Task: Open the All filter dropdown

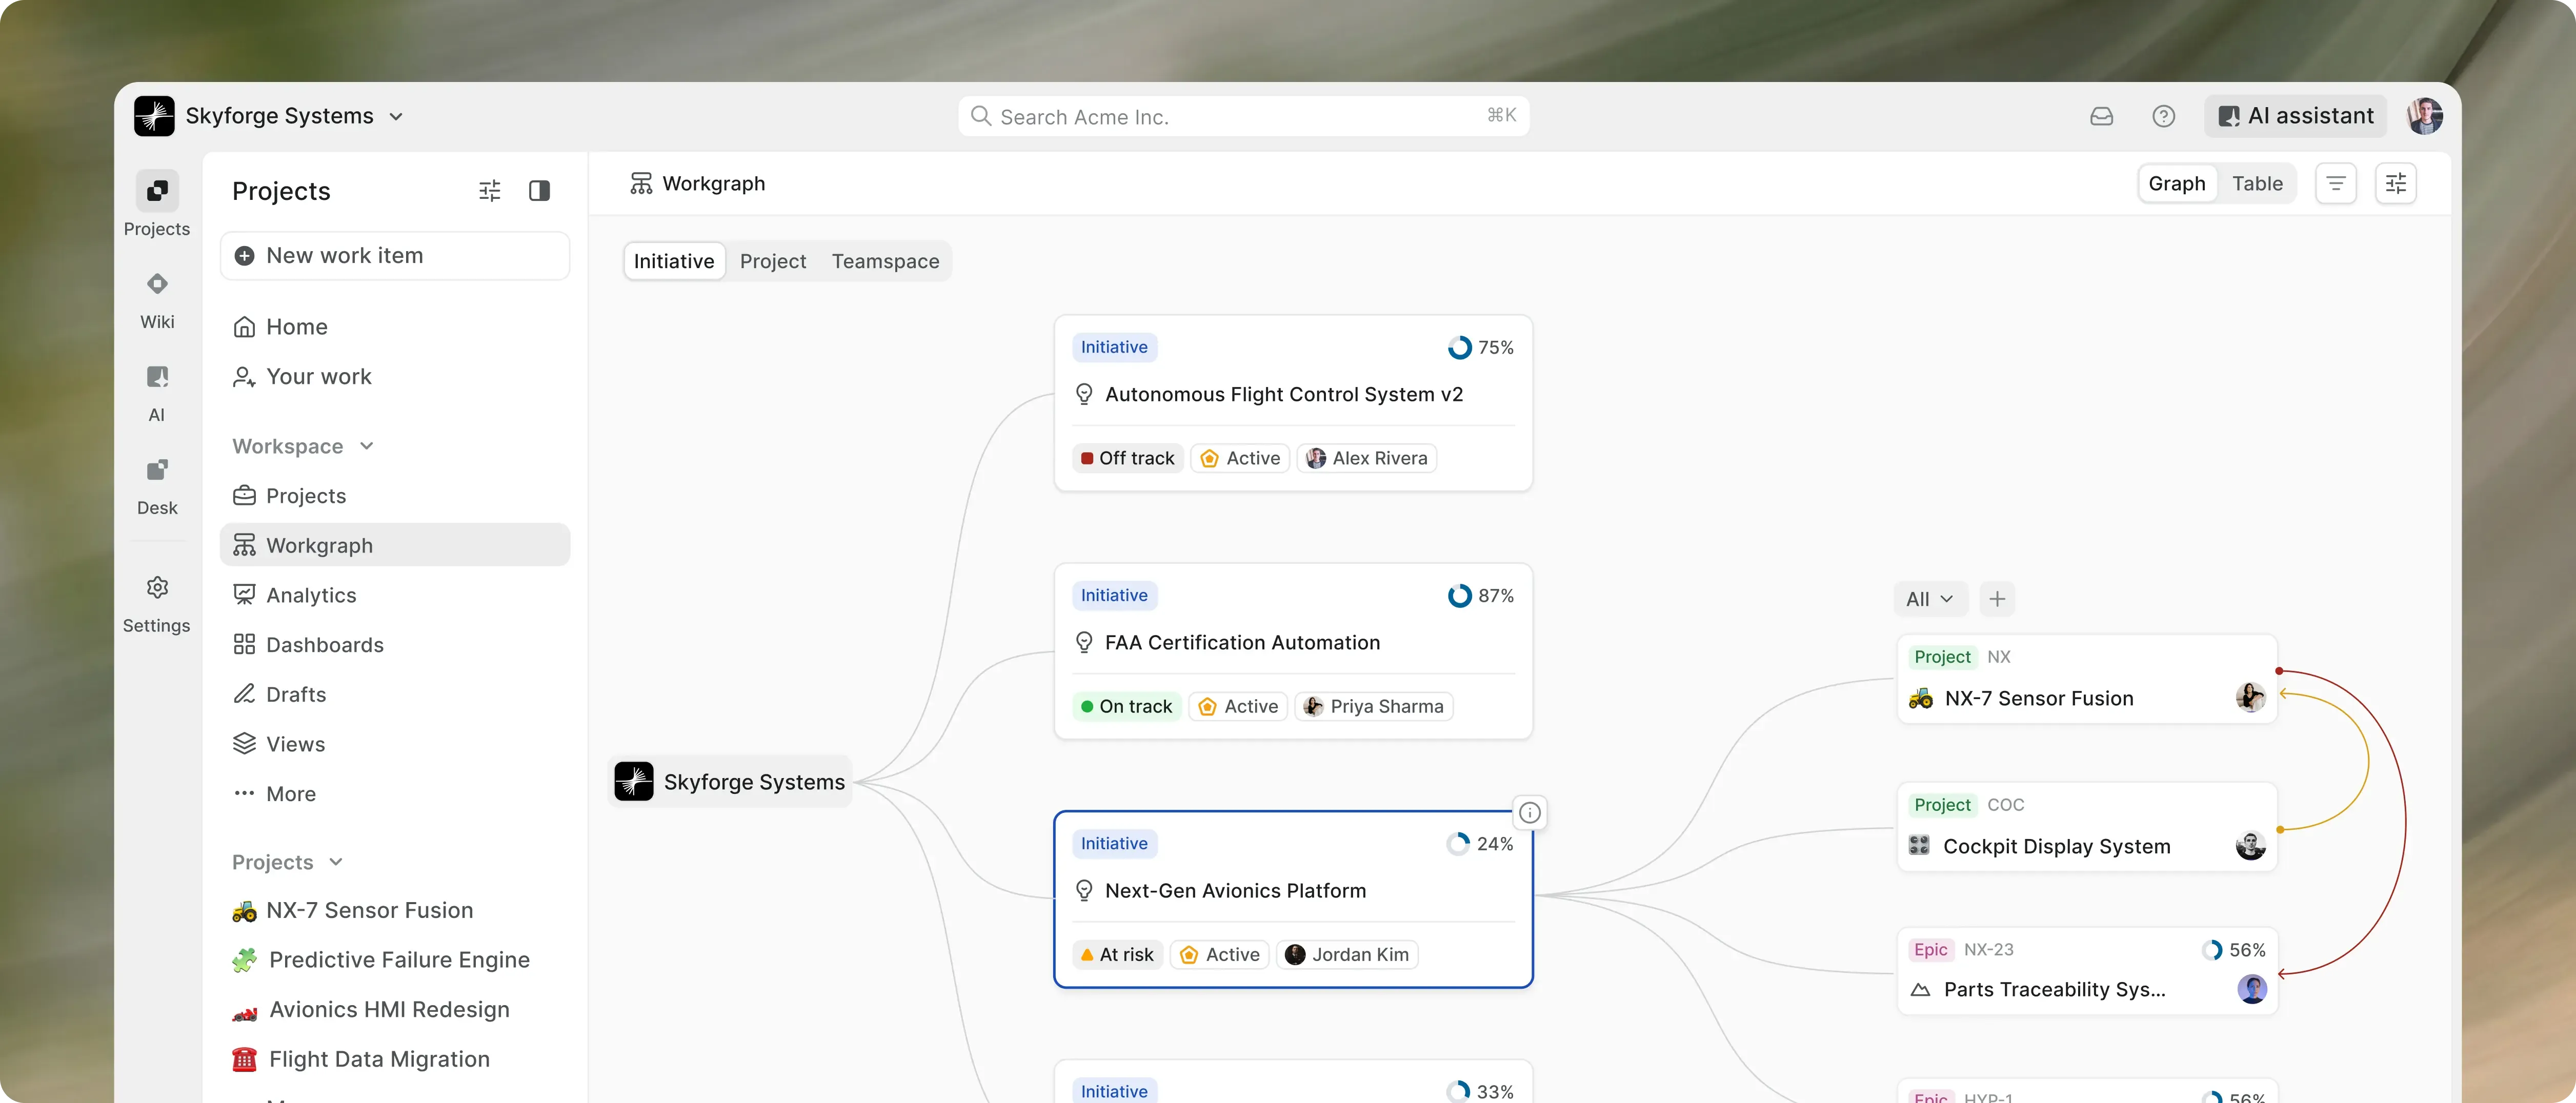Action: pos(1930,599)
